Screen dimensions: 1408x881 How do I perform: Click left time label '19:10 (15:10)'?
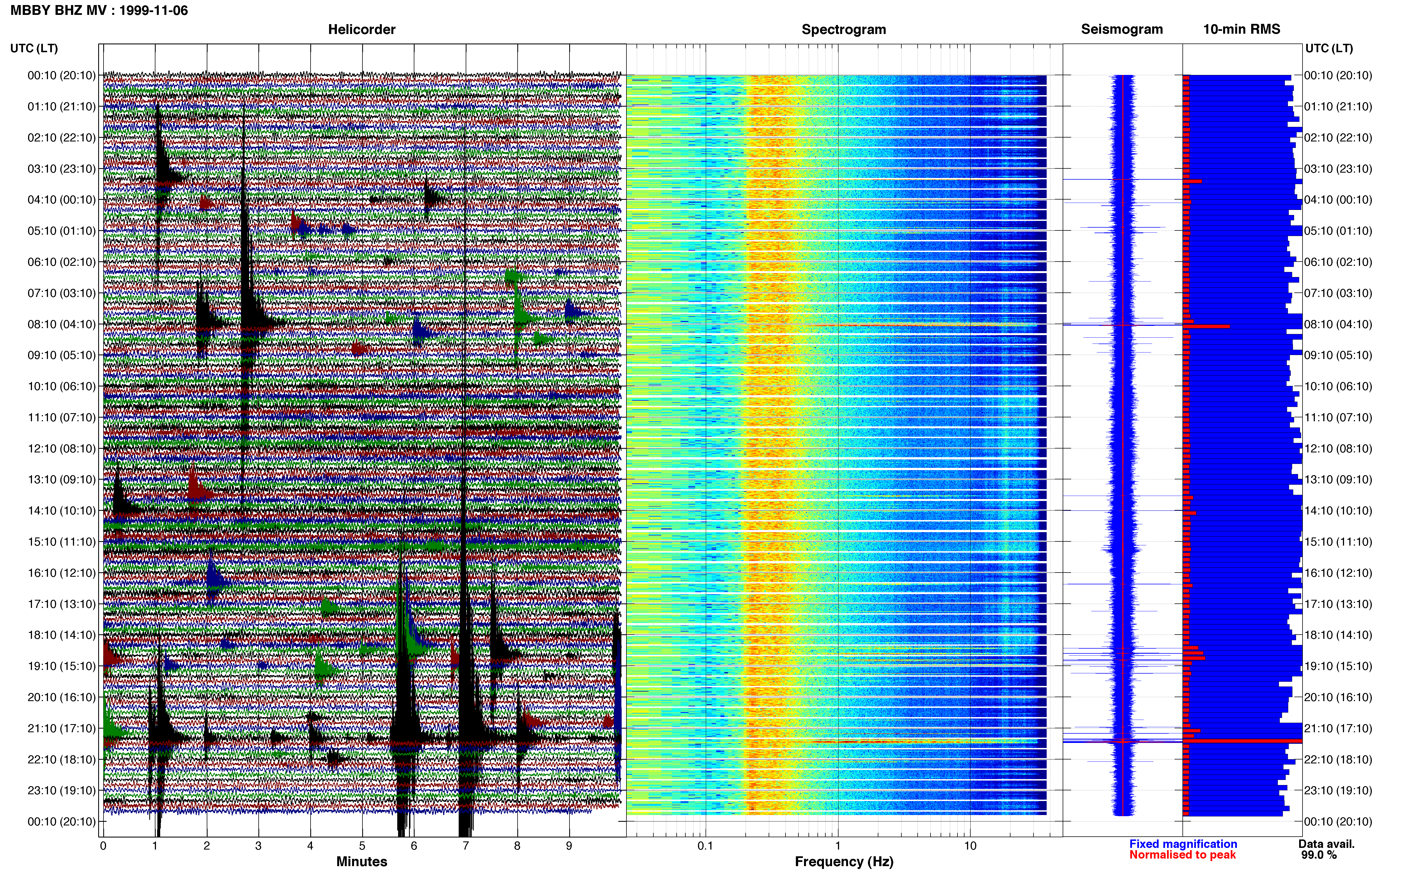62,667
